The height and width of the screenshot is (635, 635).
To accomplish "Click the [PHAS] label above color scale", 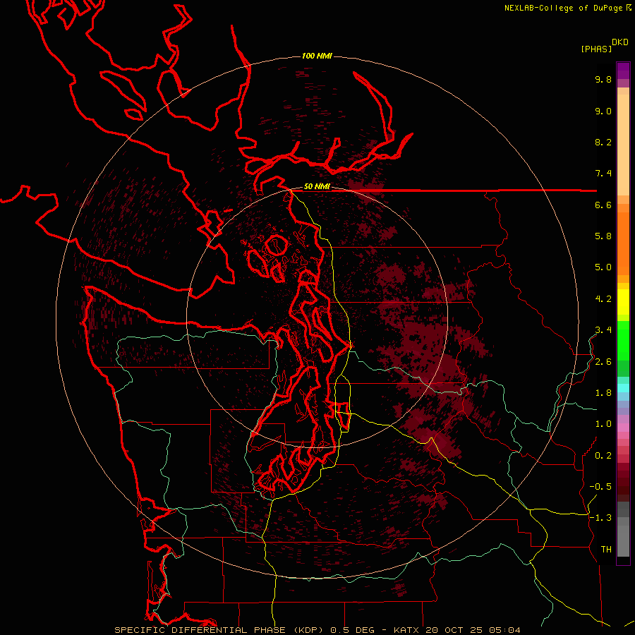I will (x=596, y=49).
